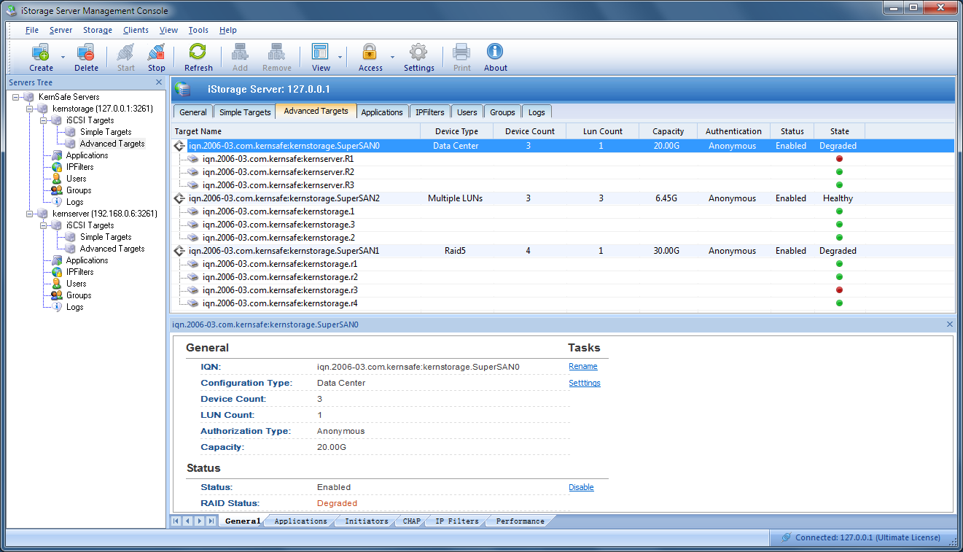Viewport: 963px width, 552px height.
Task: Switch to Simple Targets tab
Action: click(x=245, y=112)
